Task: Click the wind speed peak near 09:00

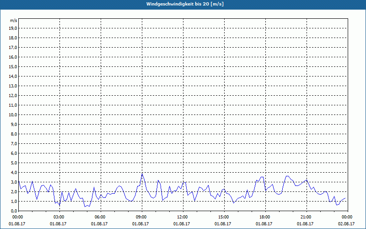Action: pos(142,174)
